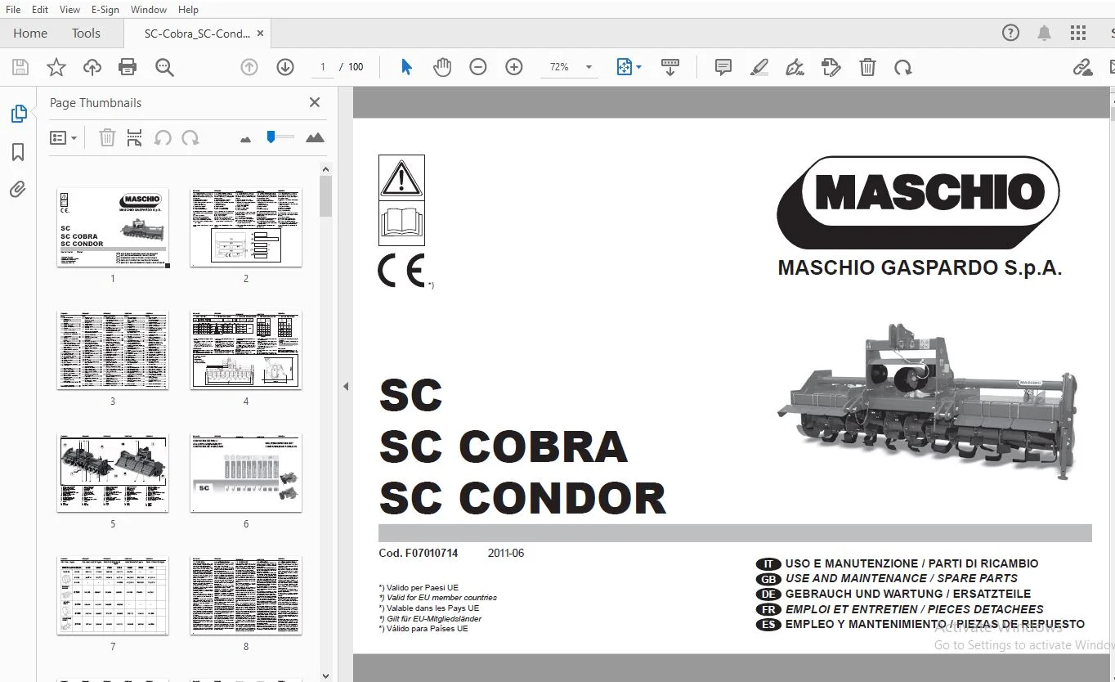The width and height of the screenshot is (1115, 682).
Task: Select the Highlight text pen tool
Action: pos(759,67)
